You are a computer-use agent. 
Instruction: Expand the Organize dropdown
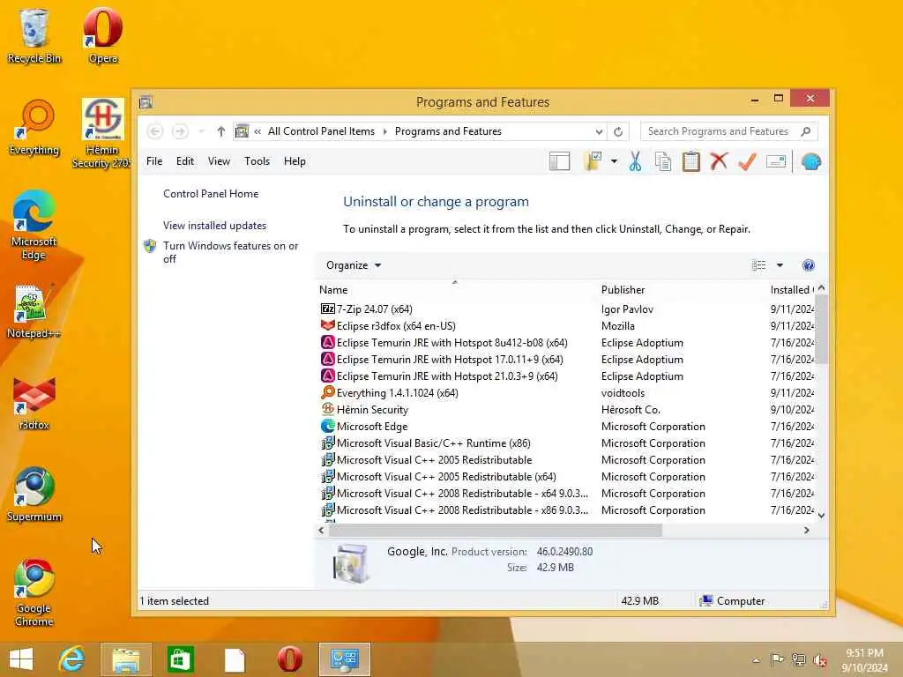pos(354,265)
